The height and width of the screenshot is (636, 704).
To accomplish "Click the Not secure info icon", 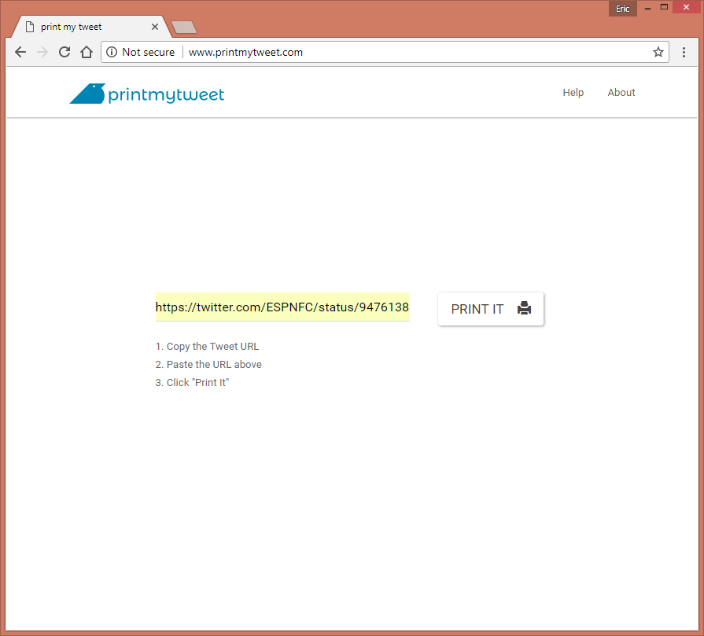I will [112, 52].
